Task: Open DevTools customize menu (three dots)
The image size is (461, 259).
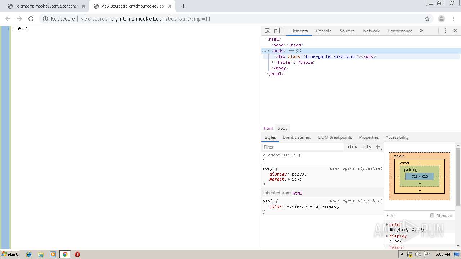Action: (x=445, y=31)
